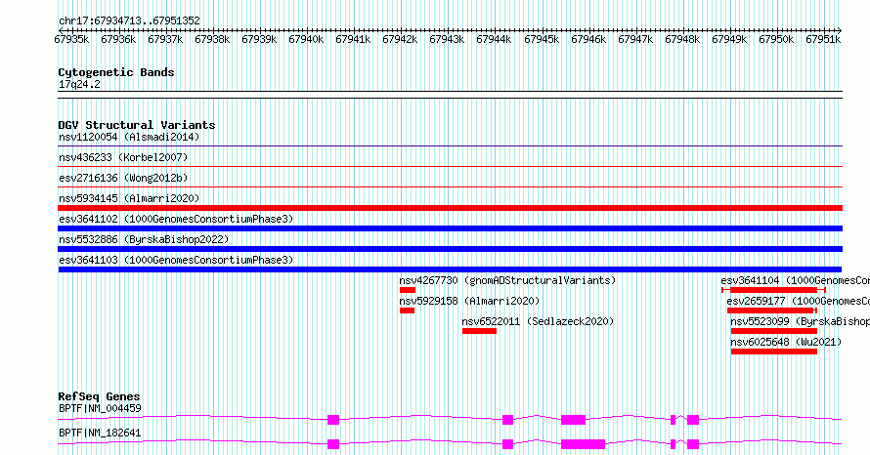Click the blue bar under nsv5532886
Screen dimensions: 870x455
tap(450, 249)
